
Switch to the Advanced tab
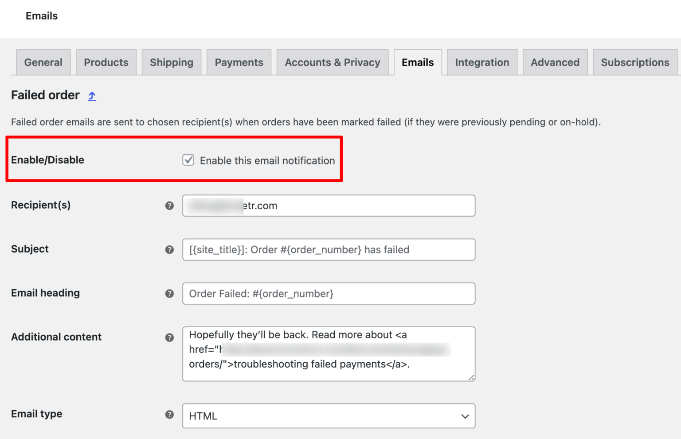[555, 62]
